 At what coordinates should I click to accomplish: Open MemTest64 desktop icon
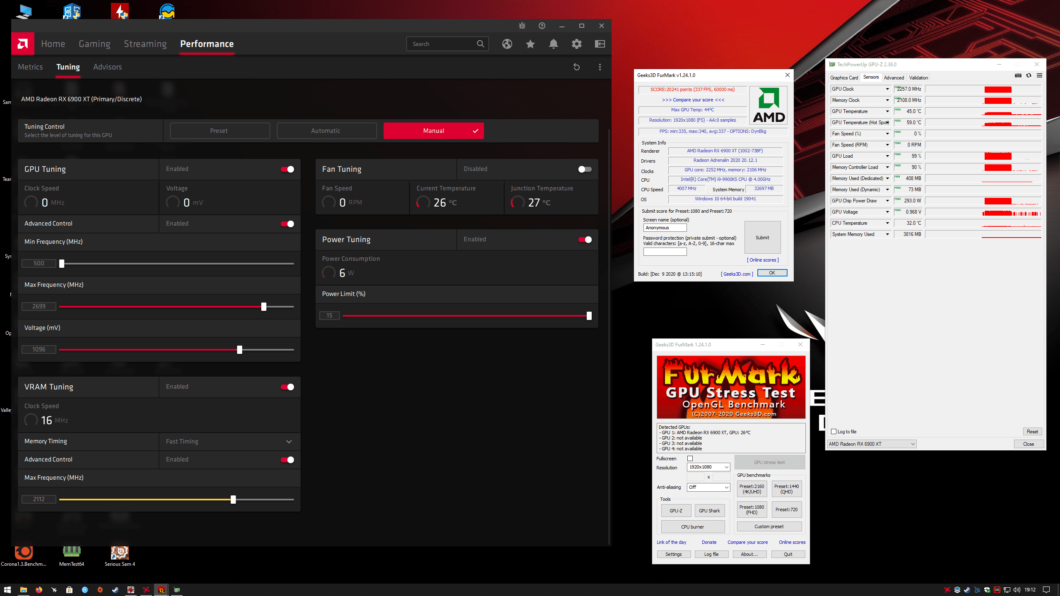point(72,556)
